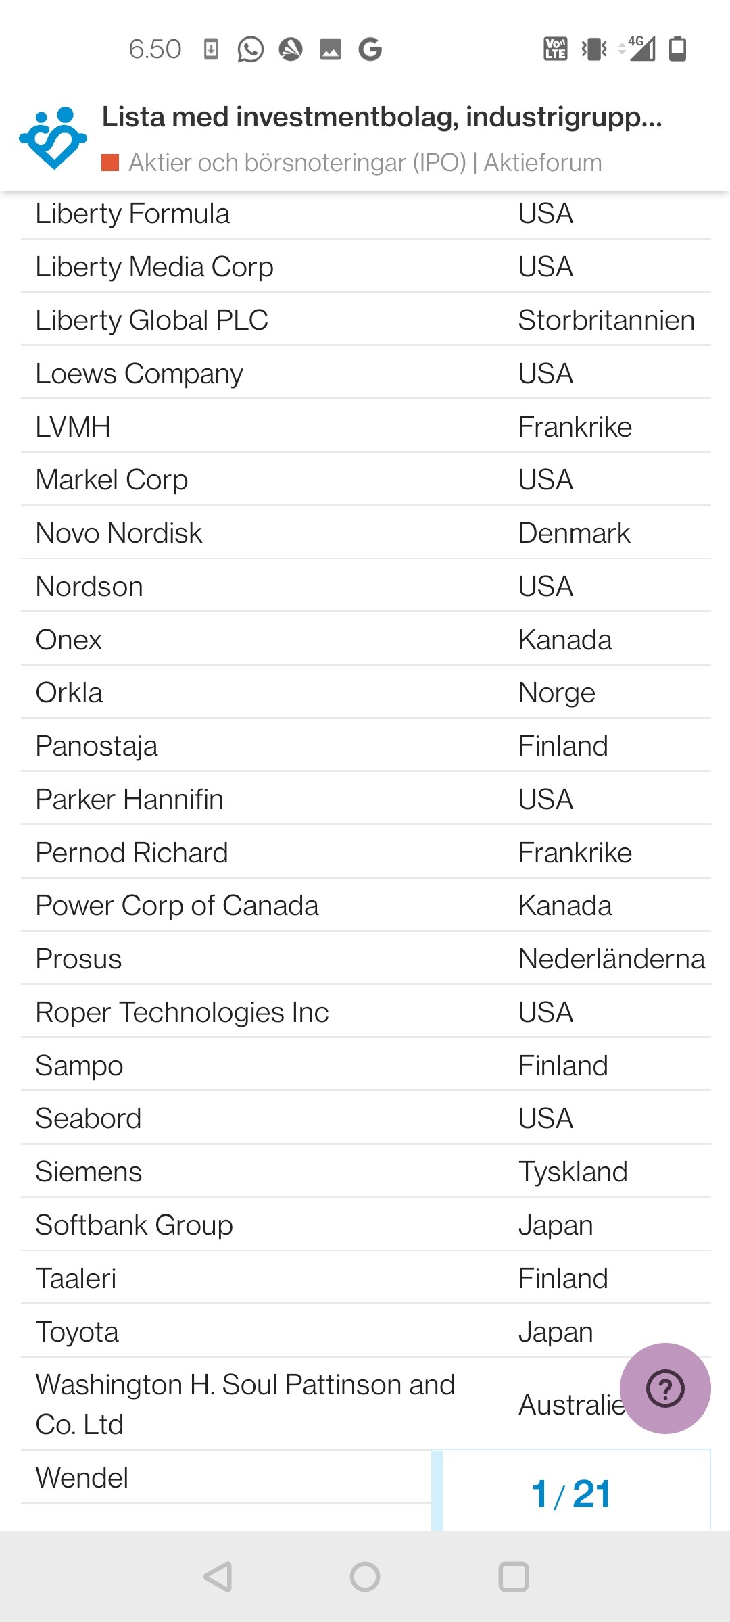The height and width of the screenshot is (1622, 730).
Task: Tap the battery status icon
Action: [x=677, y=49]
